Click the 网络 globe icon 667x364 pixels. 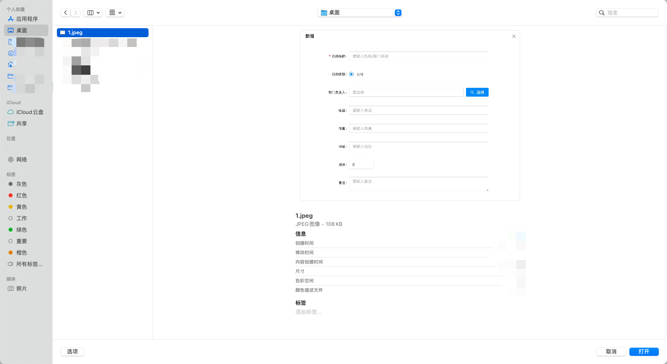coord(11,159)
